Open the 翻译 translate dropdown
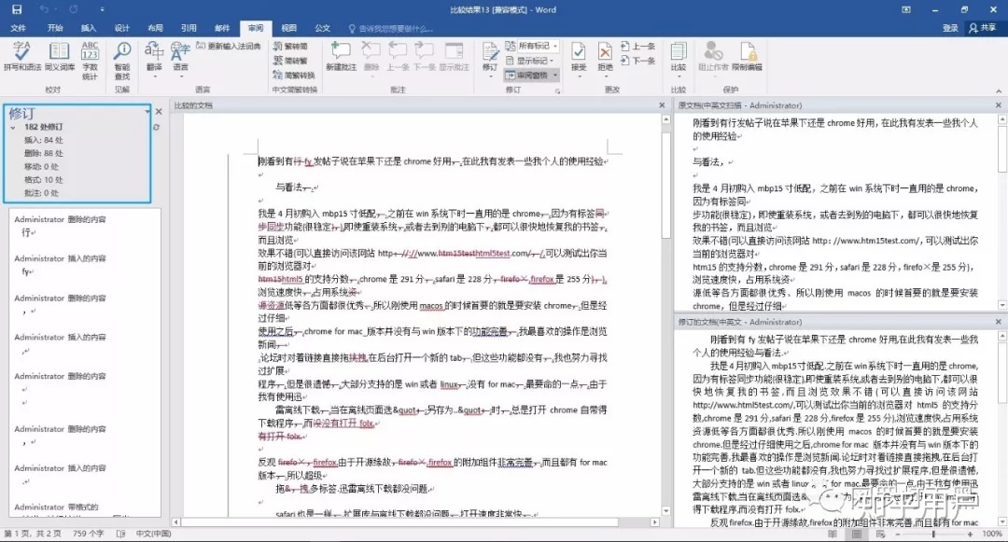The image size is (1008, 542). 154,59
